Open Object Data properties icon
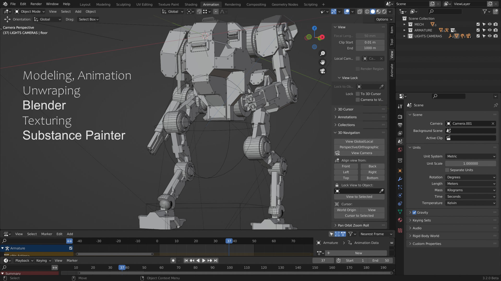The height and width of the screenshot is (281, 501). (400, 212)
